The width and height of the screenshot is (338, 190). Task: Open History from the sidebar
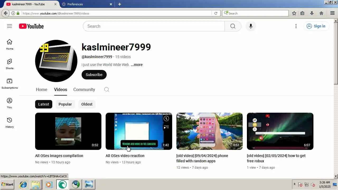10,123
